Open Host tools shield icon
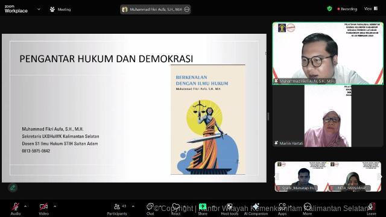Viewport: 386px width, 217px height. (229, 206)
